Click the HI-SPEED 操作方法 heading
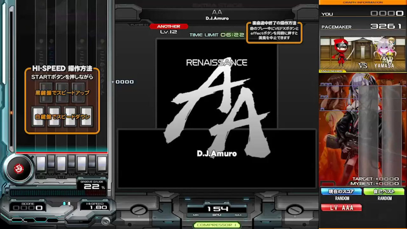This screenshot has height=229, width=407. [x=62, y=69]
